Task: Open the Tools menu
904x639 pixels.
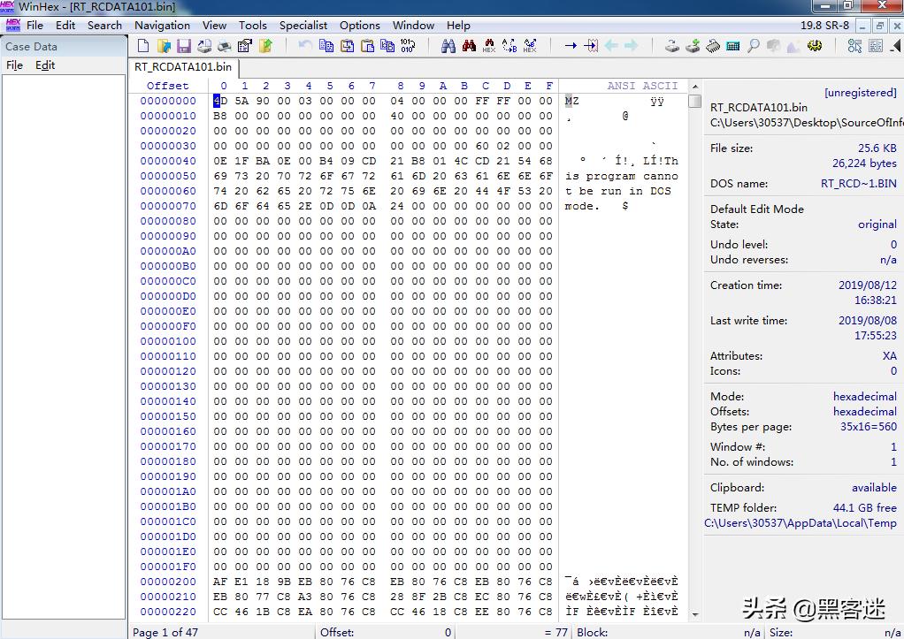Action: coord(253,25)
